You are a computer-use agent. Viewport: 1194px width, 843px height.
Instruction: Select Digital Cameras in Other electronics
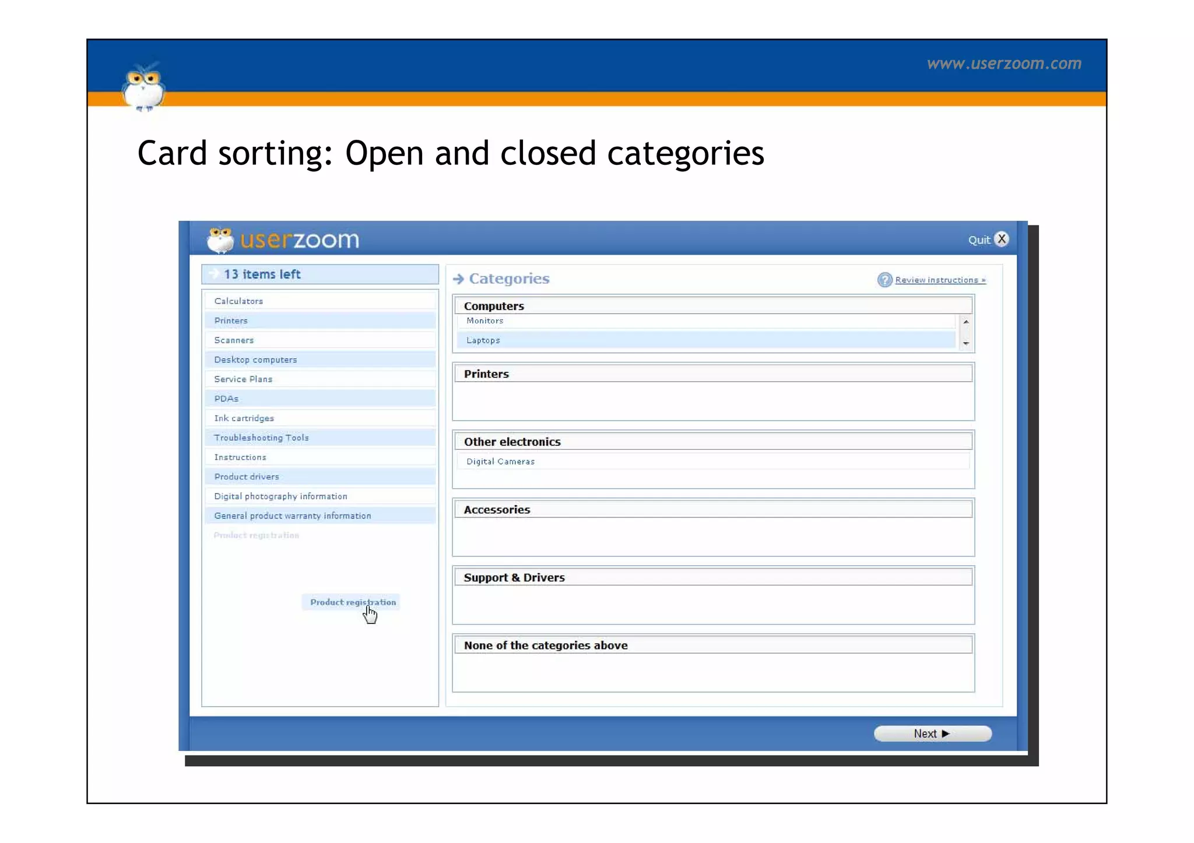point(500,461)
